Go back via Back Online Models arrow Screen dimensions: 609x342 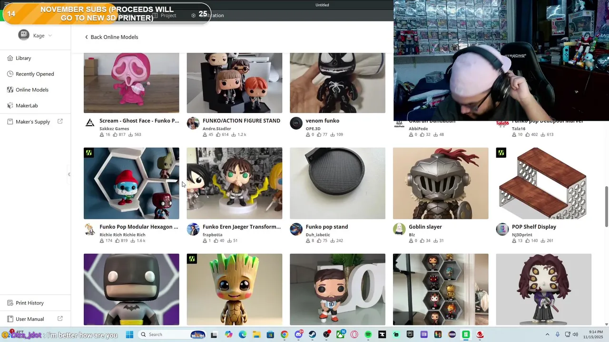[x=87, y=37]
